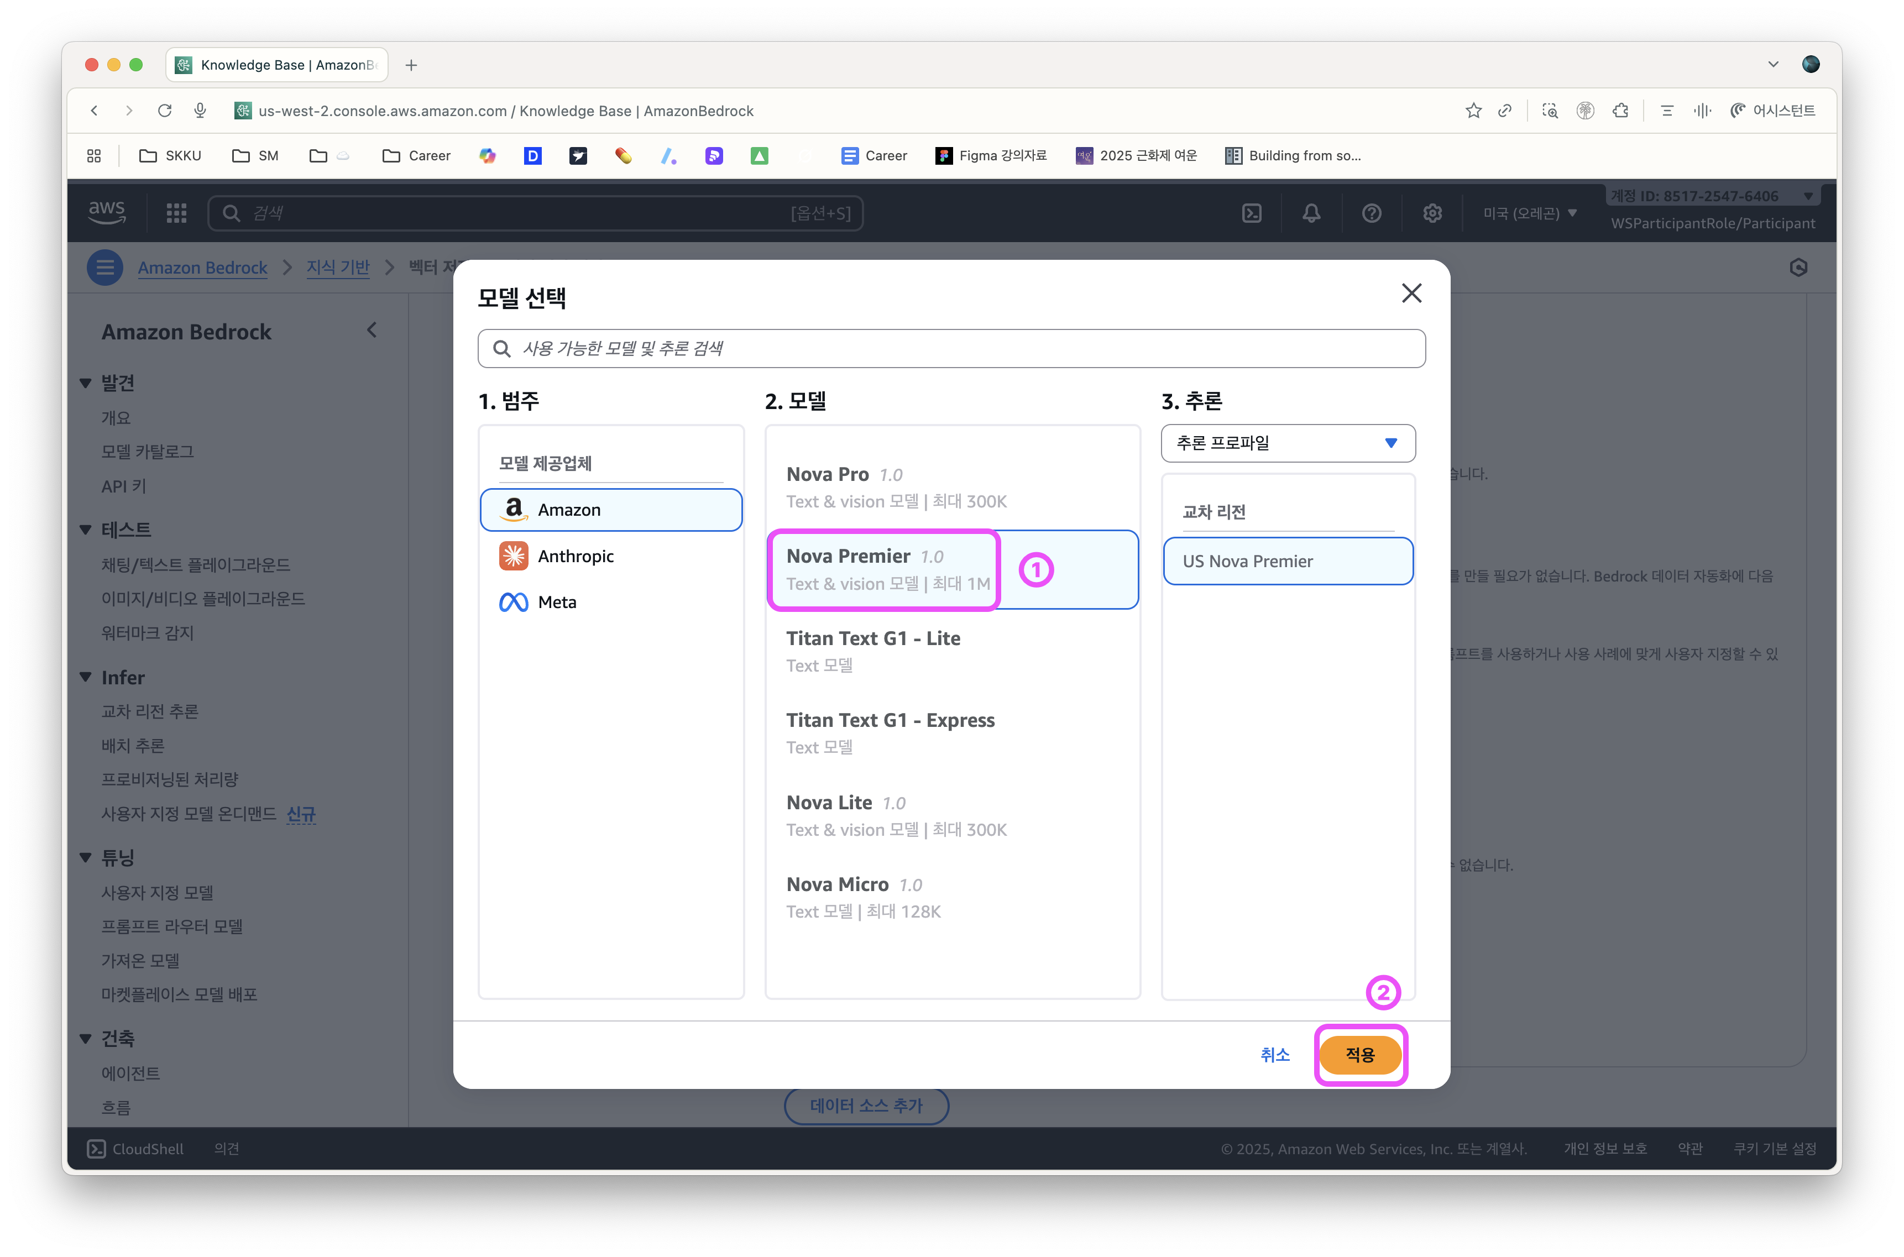This screenshot has height=1257, width=1904.
Task: Click the three-lines list toolbar icon
Action: (1667, 111)
